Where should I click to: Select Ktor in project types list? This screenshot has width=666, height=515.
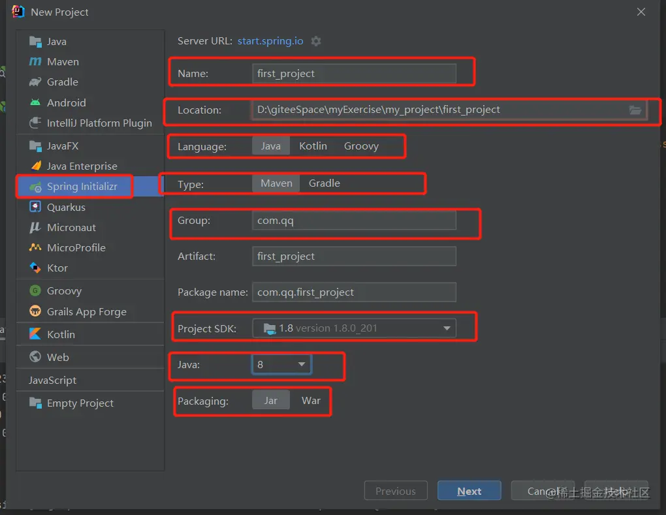[90, 268]
